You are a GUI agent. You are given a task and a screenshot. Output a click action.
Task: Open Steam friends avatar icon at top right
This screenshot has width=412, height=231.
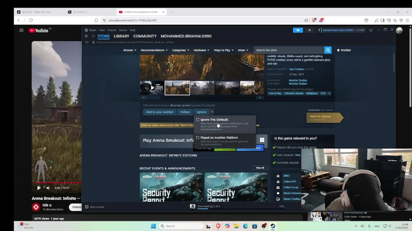tap(399, 30)
